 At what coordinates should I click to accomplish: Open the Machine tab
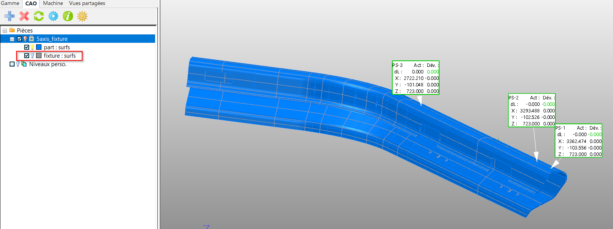click(x=53, y=3)
